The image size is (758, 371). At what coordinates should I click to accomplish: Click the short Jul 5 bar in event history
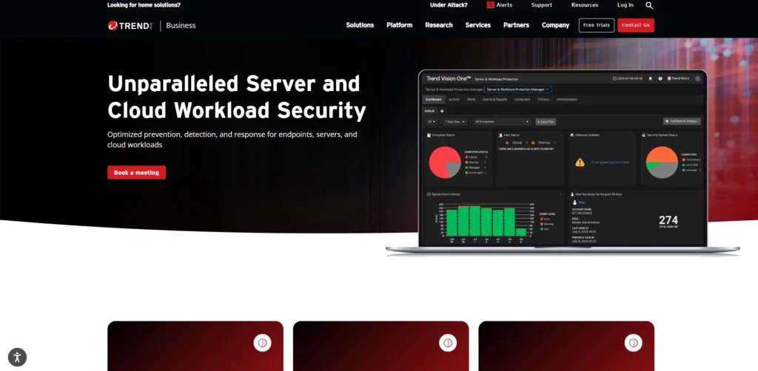tap(520, 232)
